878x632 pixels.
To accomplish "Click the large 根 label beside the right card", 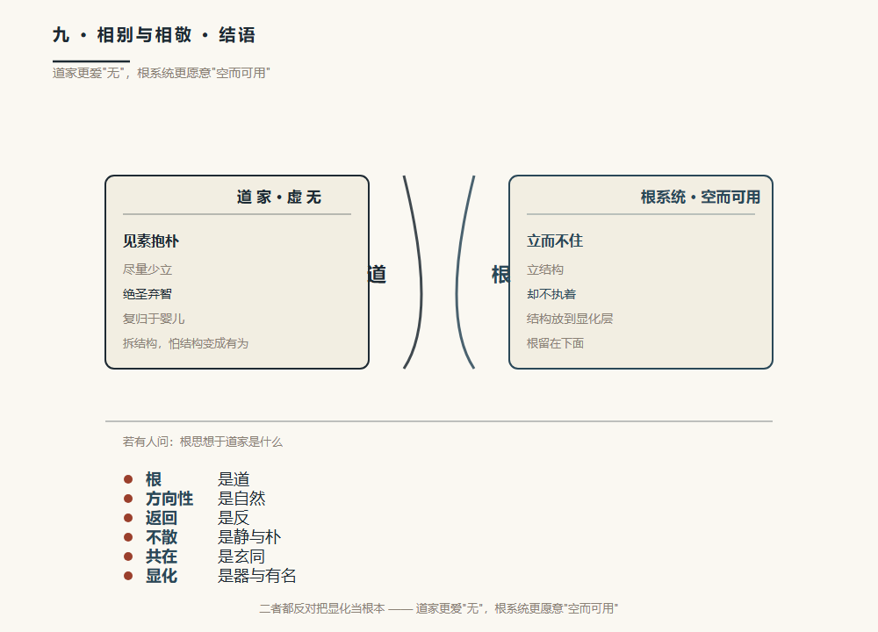I will (500, 274).
